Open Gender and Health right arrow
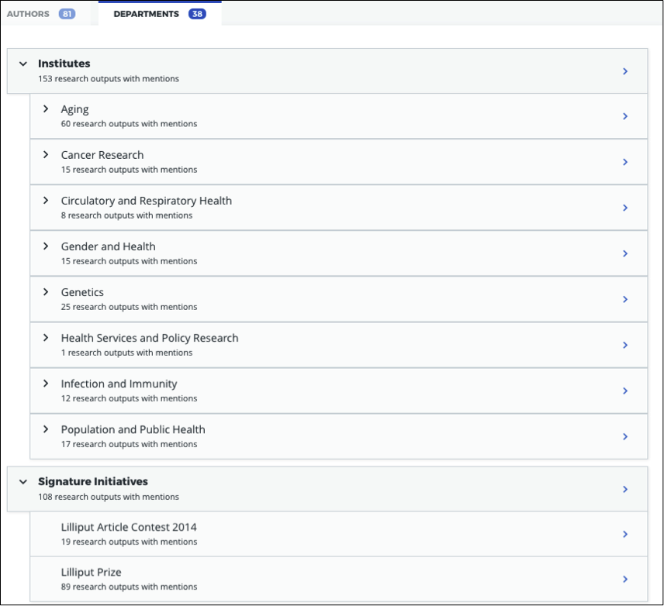The height and width of the screenshot is (606, 664). click(625, 253)
